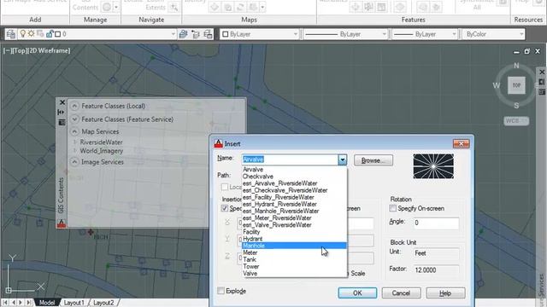Collapse Feature Classes (Local) section
Image resolution: width=547 pixels, height=307 pixels.
(74, 106)
